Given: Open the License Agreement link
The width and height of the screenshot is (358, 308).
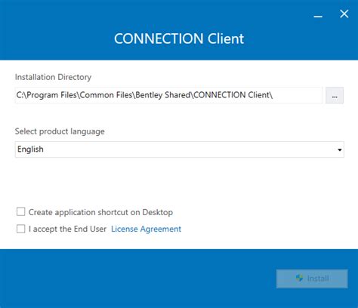Looking at the screenshot, I should click(146, 229).
